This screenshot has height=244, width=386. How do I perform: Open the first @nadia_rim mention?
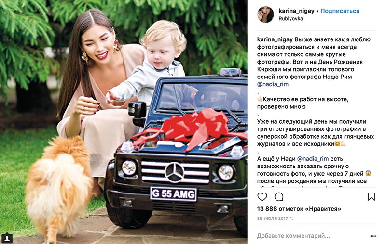point(273,84)
